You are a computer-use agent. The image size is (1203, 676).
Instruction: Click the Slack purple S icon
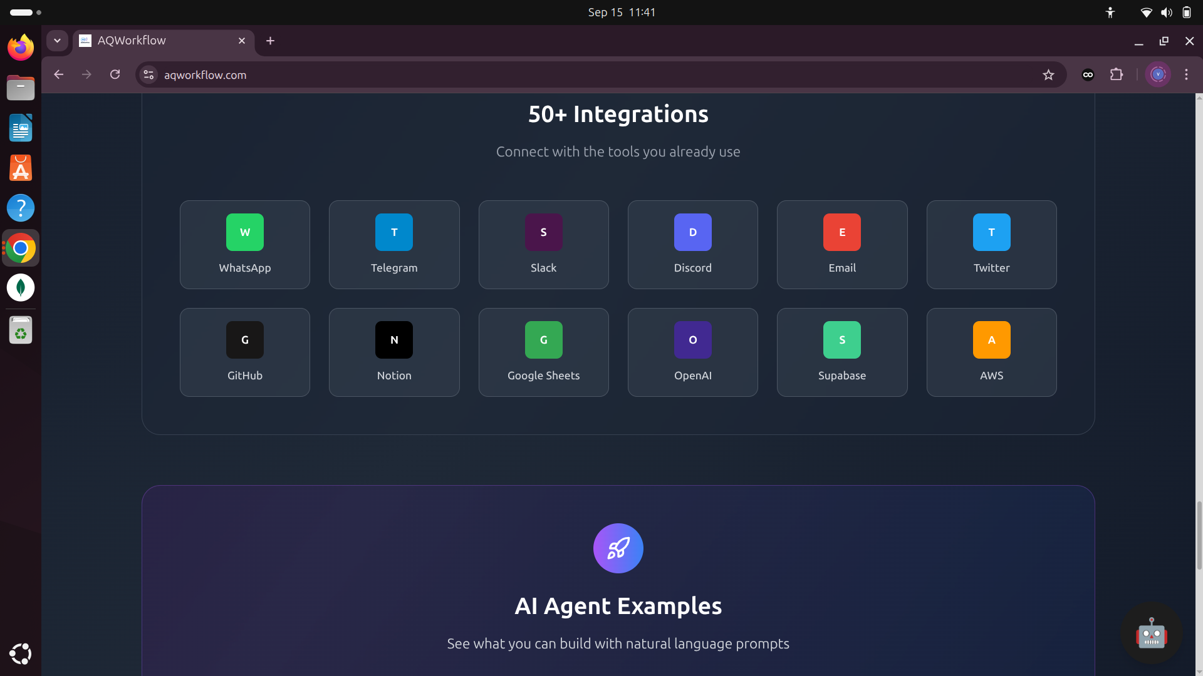point(543,232)
